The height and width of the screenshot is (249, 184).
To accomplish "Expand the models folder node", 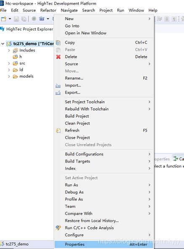I will [9, 76].
